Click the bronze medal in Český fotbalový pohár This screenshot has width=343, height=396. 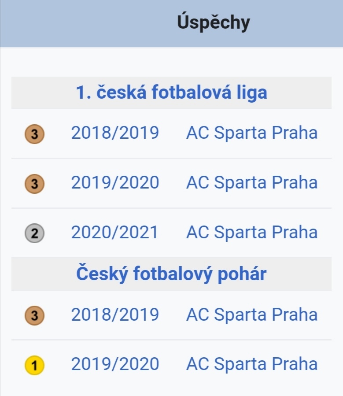[x=35, y=315]
